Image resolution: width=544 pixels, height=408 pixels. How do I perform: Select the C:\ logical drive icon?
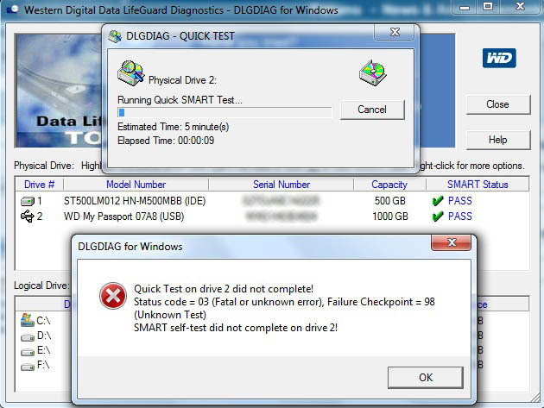point(28,320)
